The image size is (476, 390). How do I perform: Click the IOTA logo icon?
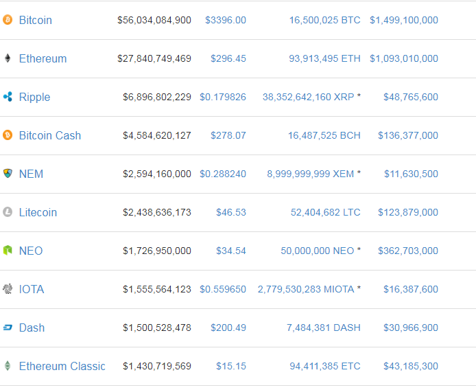point(8,289)
